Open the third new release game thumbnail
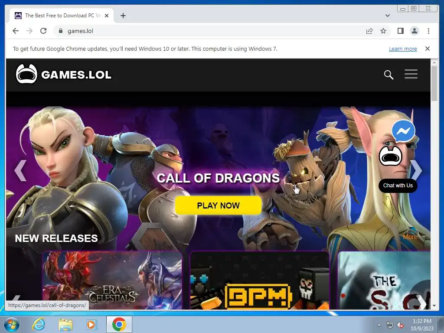 tap(384, 280)
